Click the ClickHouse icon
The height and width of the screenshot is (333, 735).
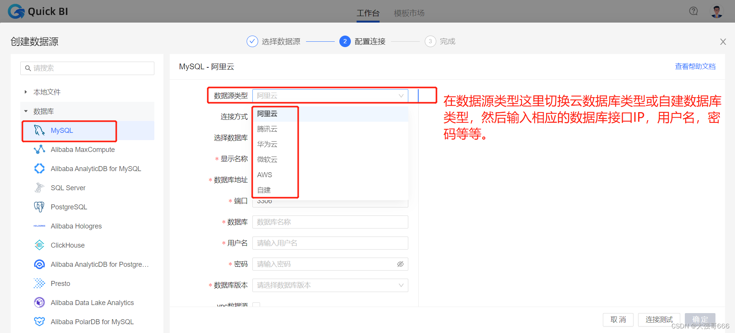pos(39,245)
